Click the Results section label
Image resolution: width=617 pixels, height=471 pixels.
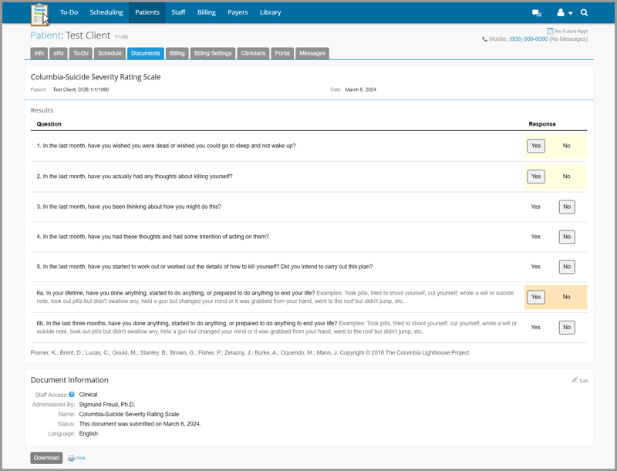(42, 110)
